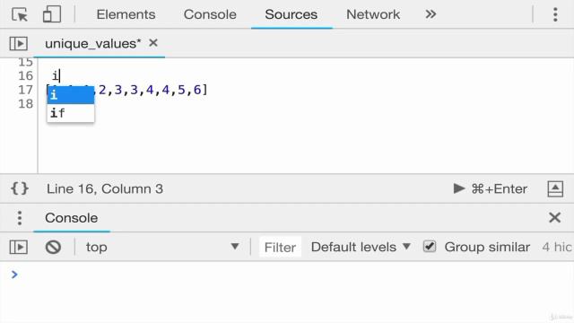Screen dimensions: 574x323
Task: Click the drawer toggle icon beside ⌘+Enter
Action: 555,188
